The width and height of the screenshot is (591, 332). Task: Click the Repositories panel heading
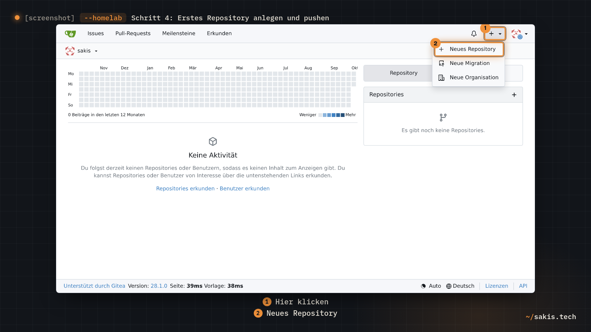click(x=386, y=94)
